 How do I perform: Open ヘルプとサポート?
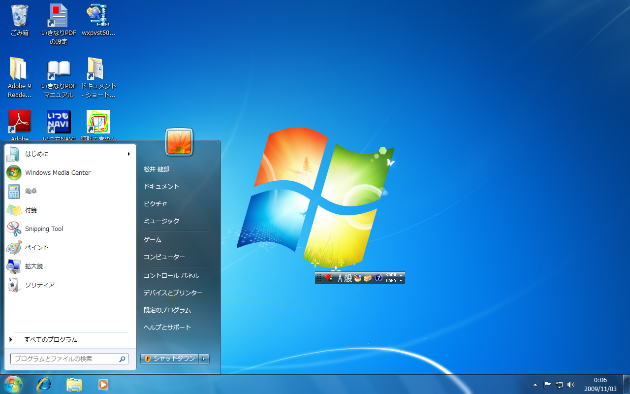(167, 328)
